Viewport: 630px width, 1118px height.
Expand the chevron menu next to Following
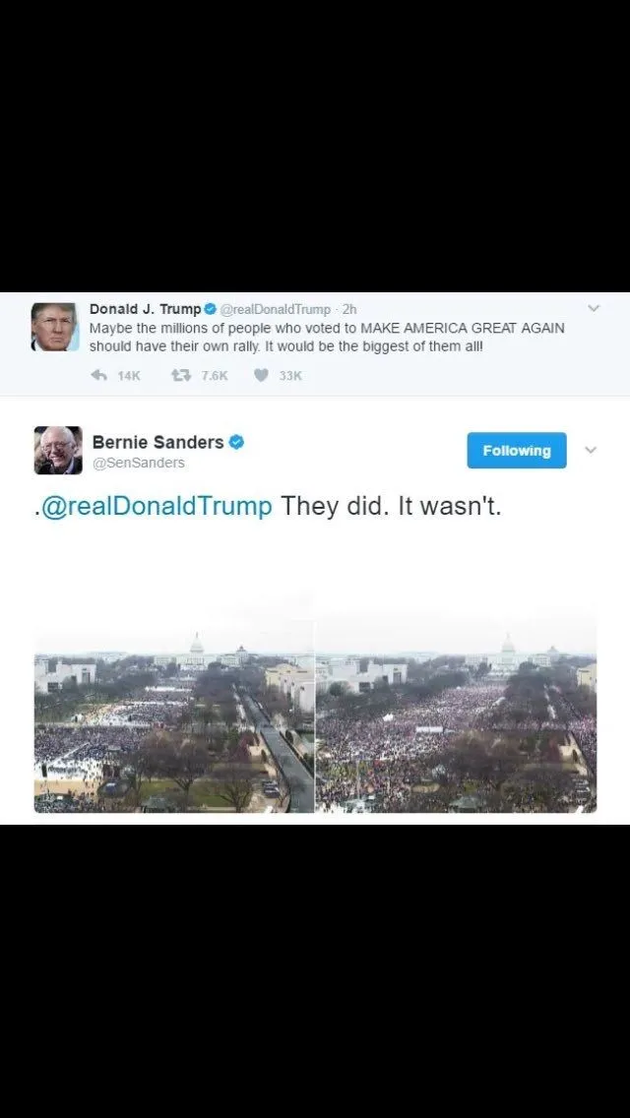pyautogui.click(x=590, y=451)
